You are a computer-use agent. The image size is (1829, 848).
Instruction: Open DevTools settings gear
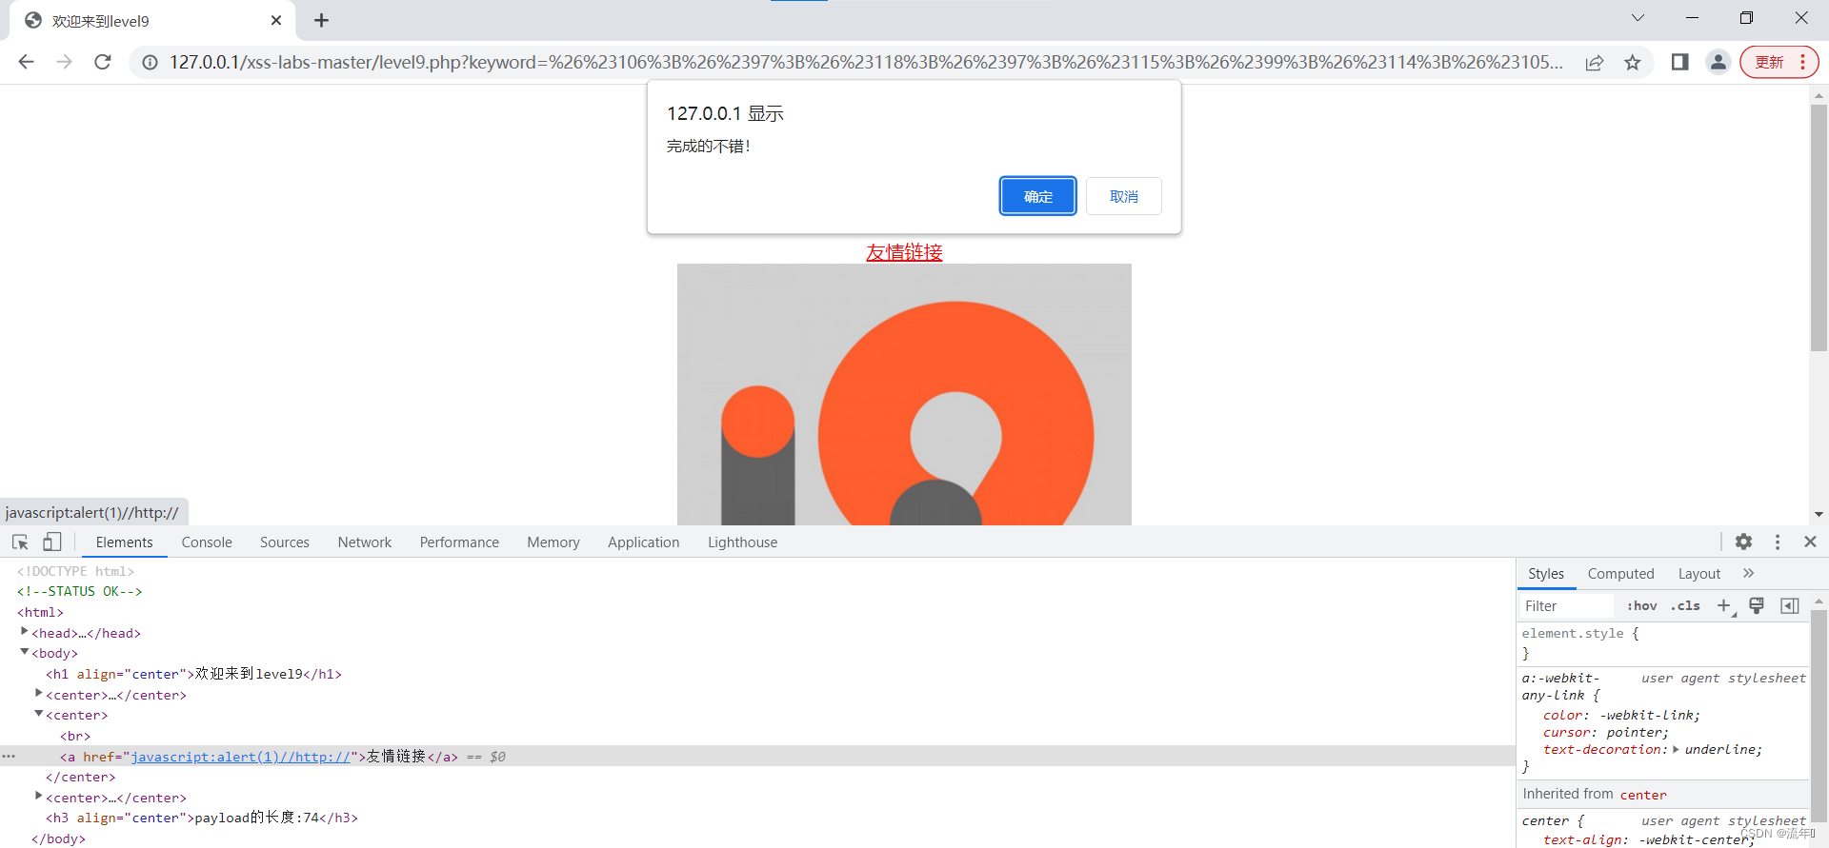tap(1743, 542)
